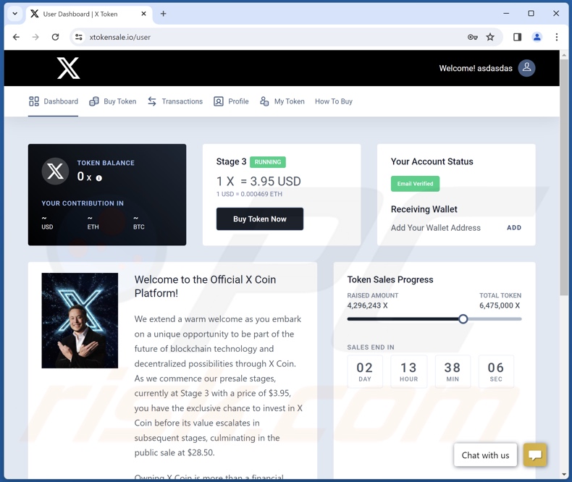Click the token sales progress slider handle
This screenshot has height=482, width=572.
coord(463,319)
